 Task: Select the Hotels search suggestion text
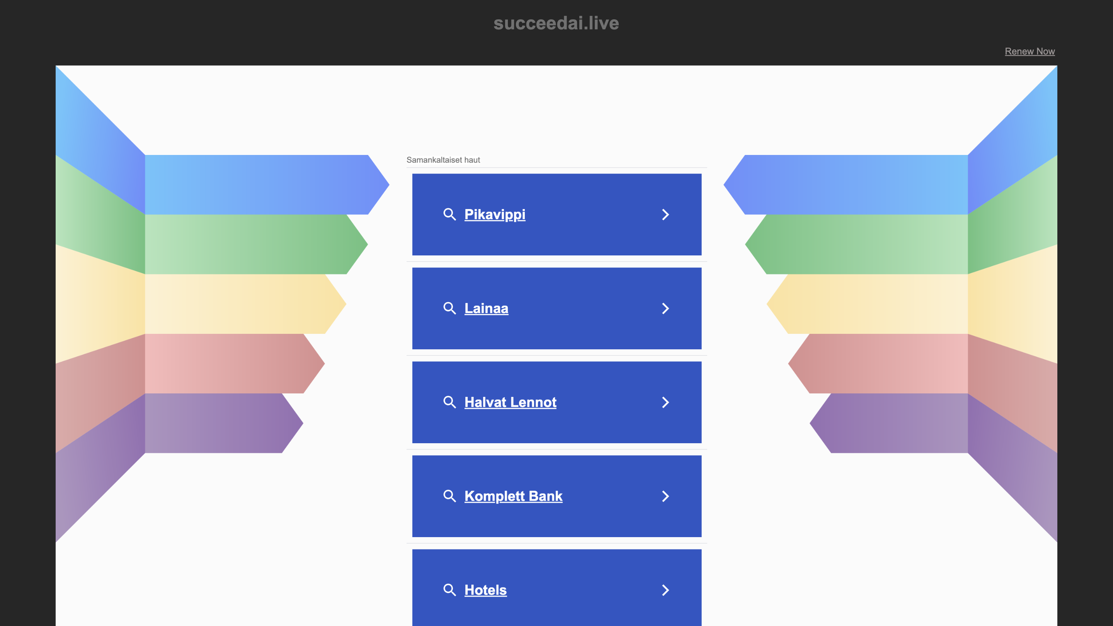(485, 590)
